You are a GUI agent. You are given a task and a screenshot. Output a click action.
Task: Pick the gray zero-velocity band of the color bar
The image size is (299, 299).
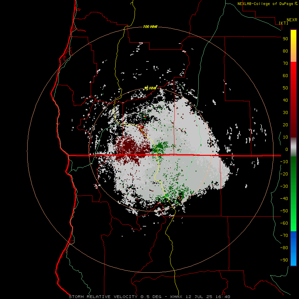(x=293, y=147)
